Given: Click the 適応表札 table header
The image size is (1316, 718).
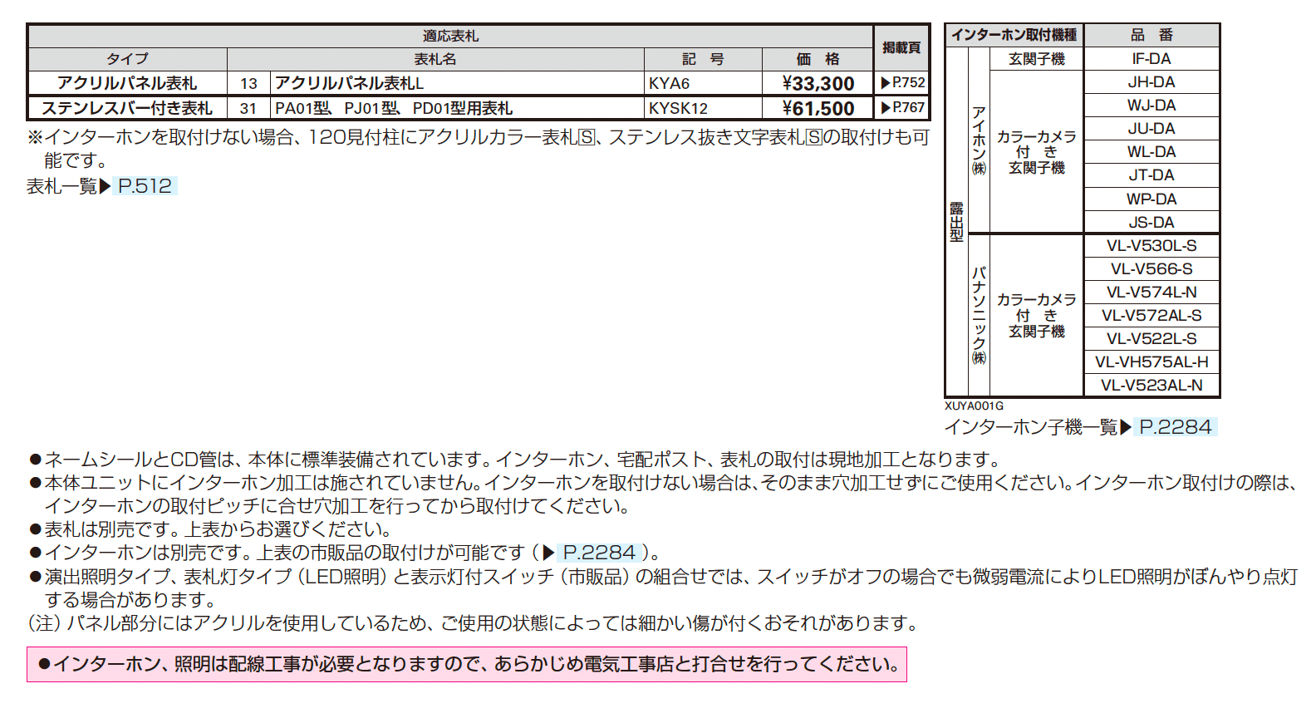Looking at the screenshot, I should click(450, 36).
